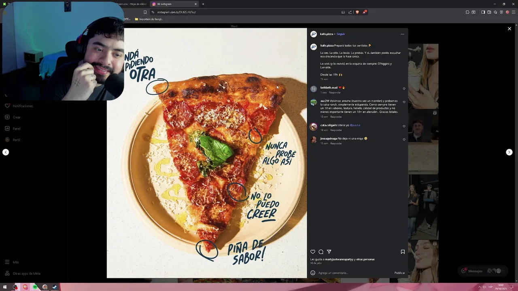
Task: Open a new browser tab with plus
Action: tap(203, 4)
